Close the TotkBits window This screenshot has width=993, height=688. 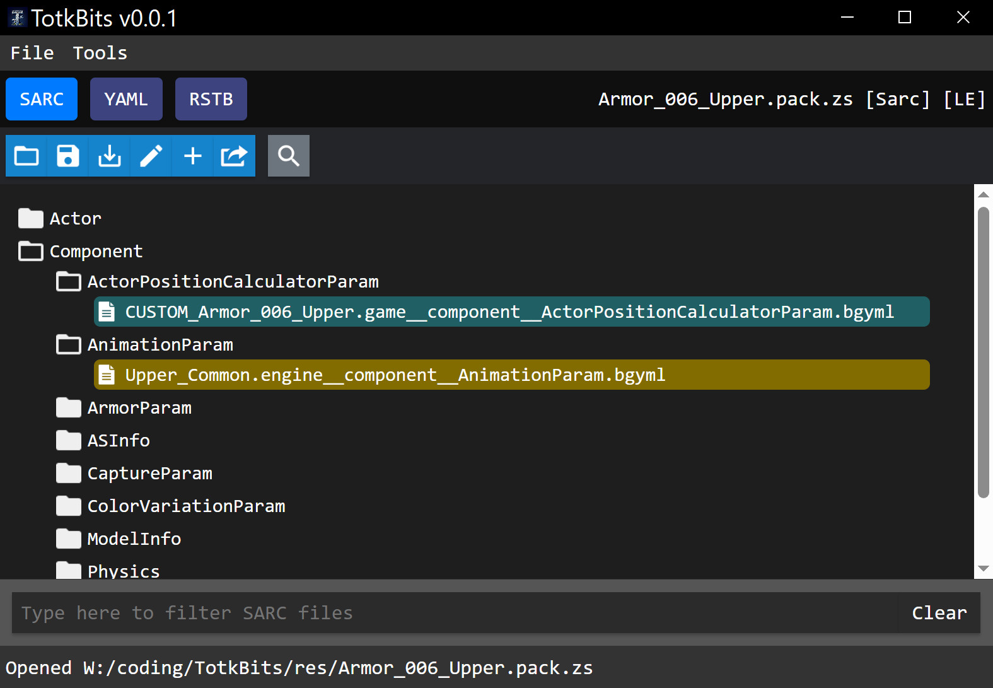[x=963, y=18]
